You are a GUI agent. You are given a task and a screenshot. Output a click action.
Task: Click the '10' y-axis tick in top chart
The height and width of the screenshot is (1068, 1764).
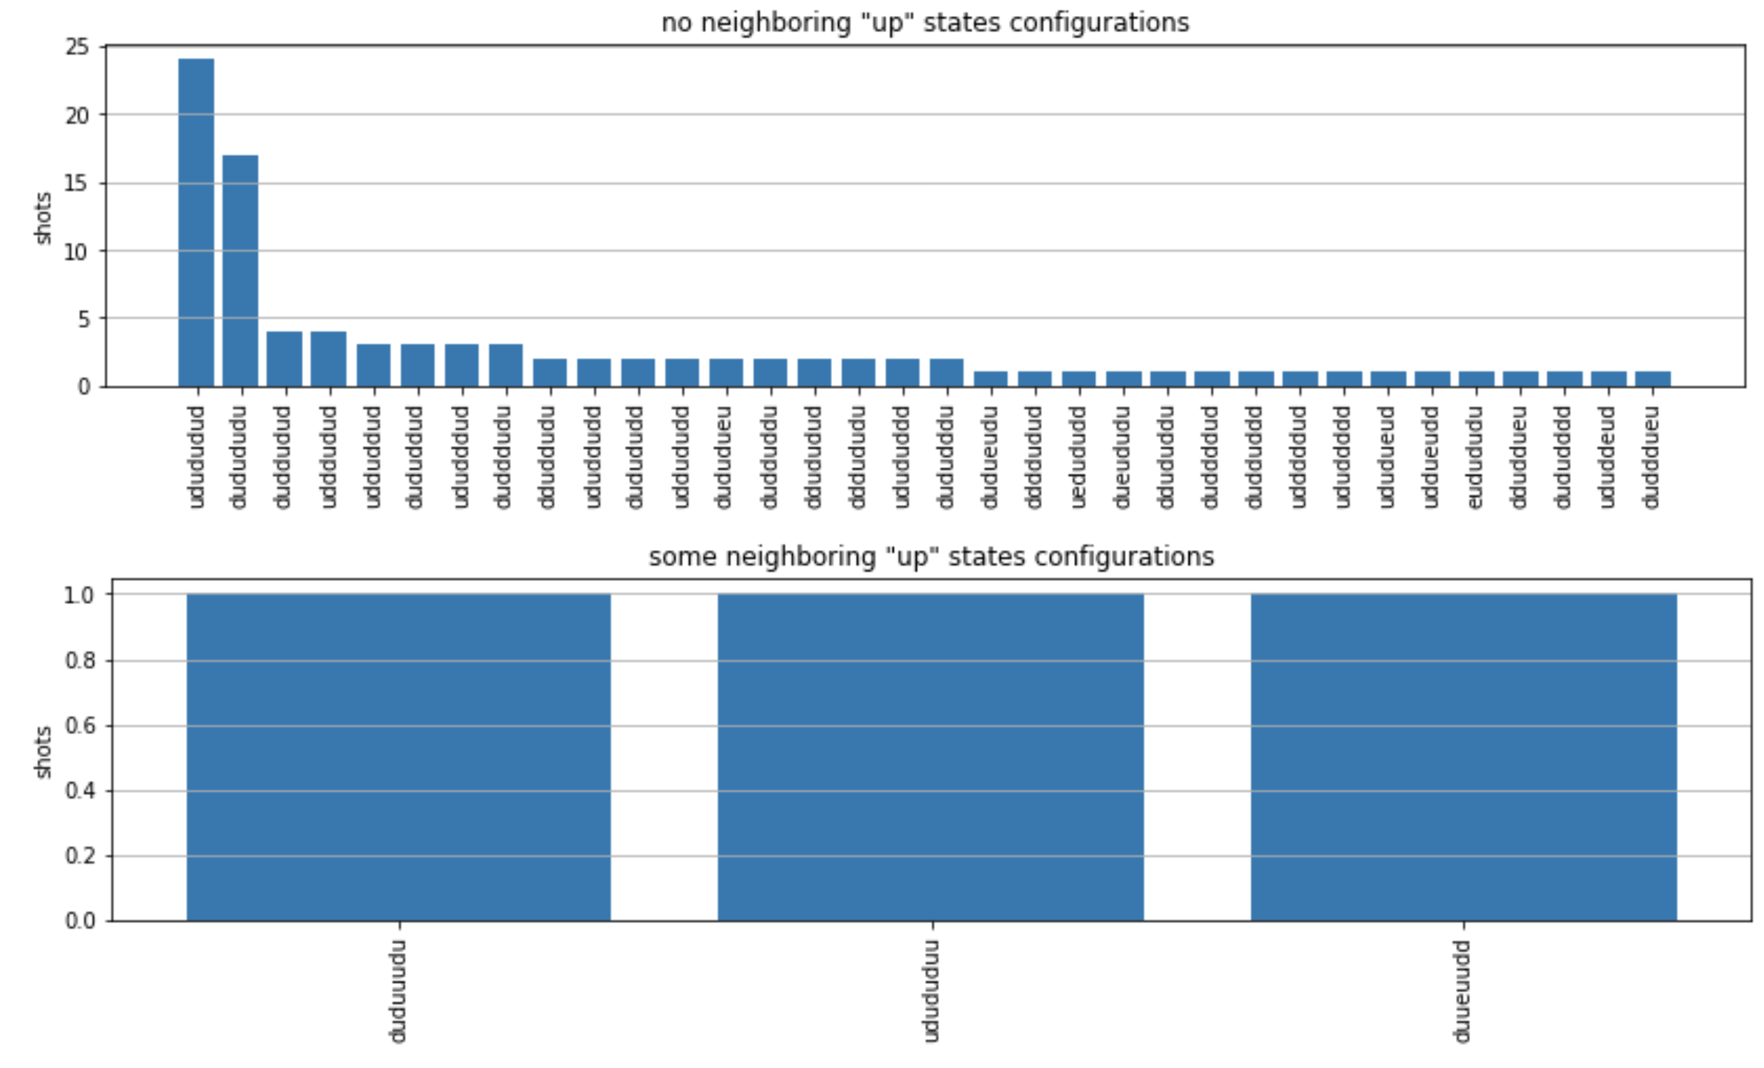tap(77, 251)
